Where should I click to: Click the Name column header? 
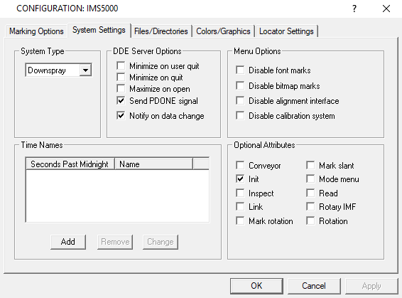coord(153,164)
